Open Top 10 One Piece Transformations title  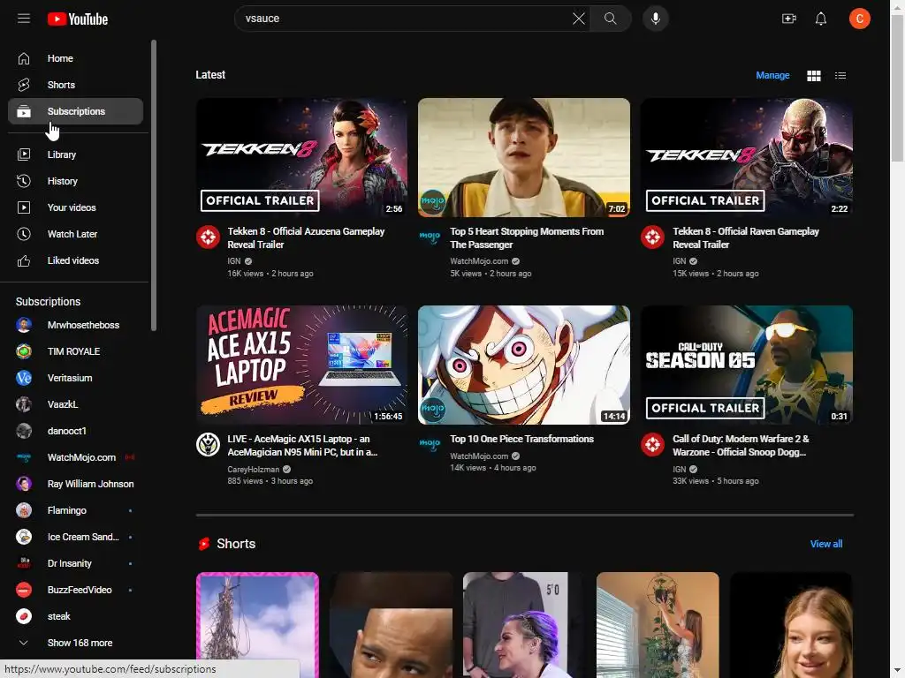click(x=521, y=439)
